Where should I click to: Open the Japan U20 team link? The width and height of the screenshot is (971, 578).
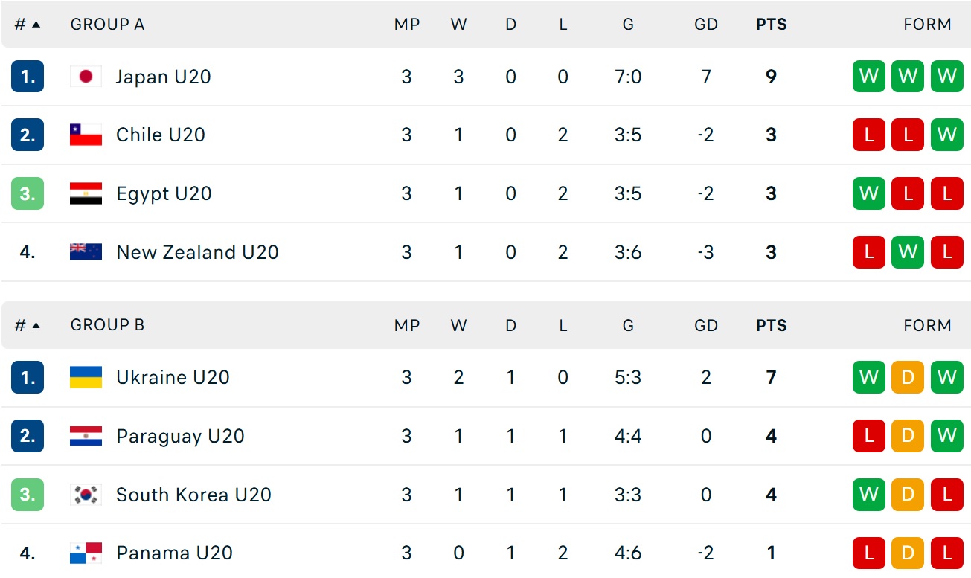(x=163, y=77)
